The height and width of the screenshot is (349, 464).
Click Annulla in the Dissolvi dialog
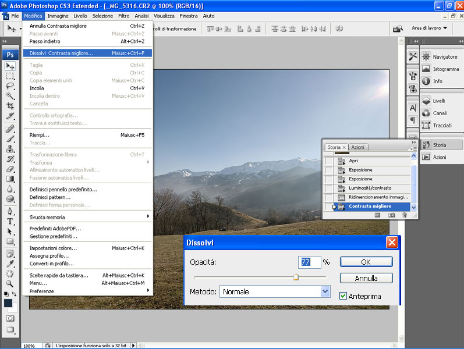(366, 278)
